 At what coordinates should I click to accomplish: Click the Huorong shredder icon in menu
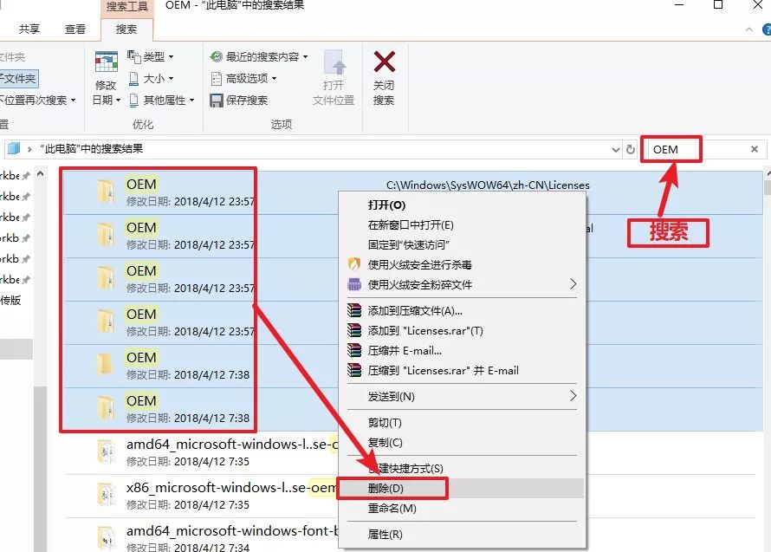pyautogui.click(x=354, y=284)
